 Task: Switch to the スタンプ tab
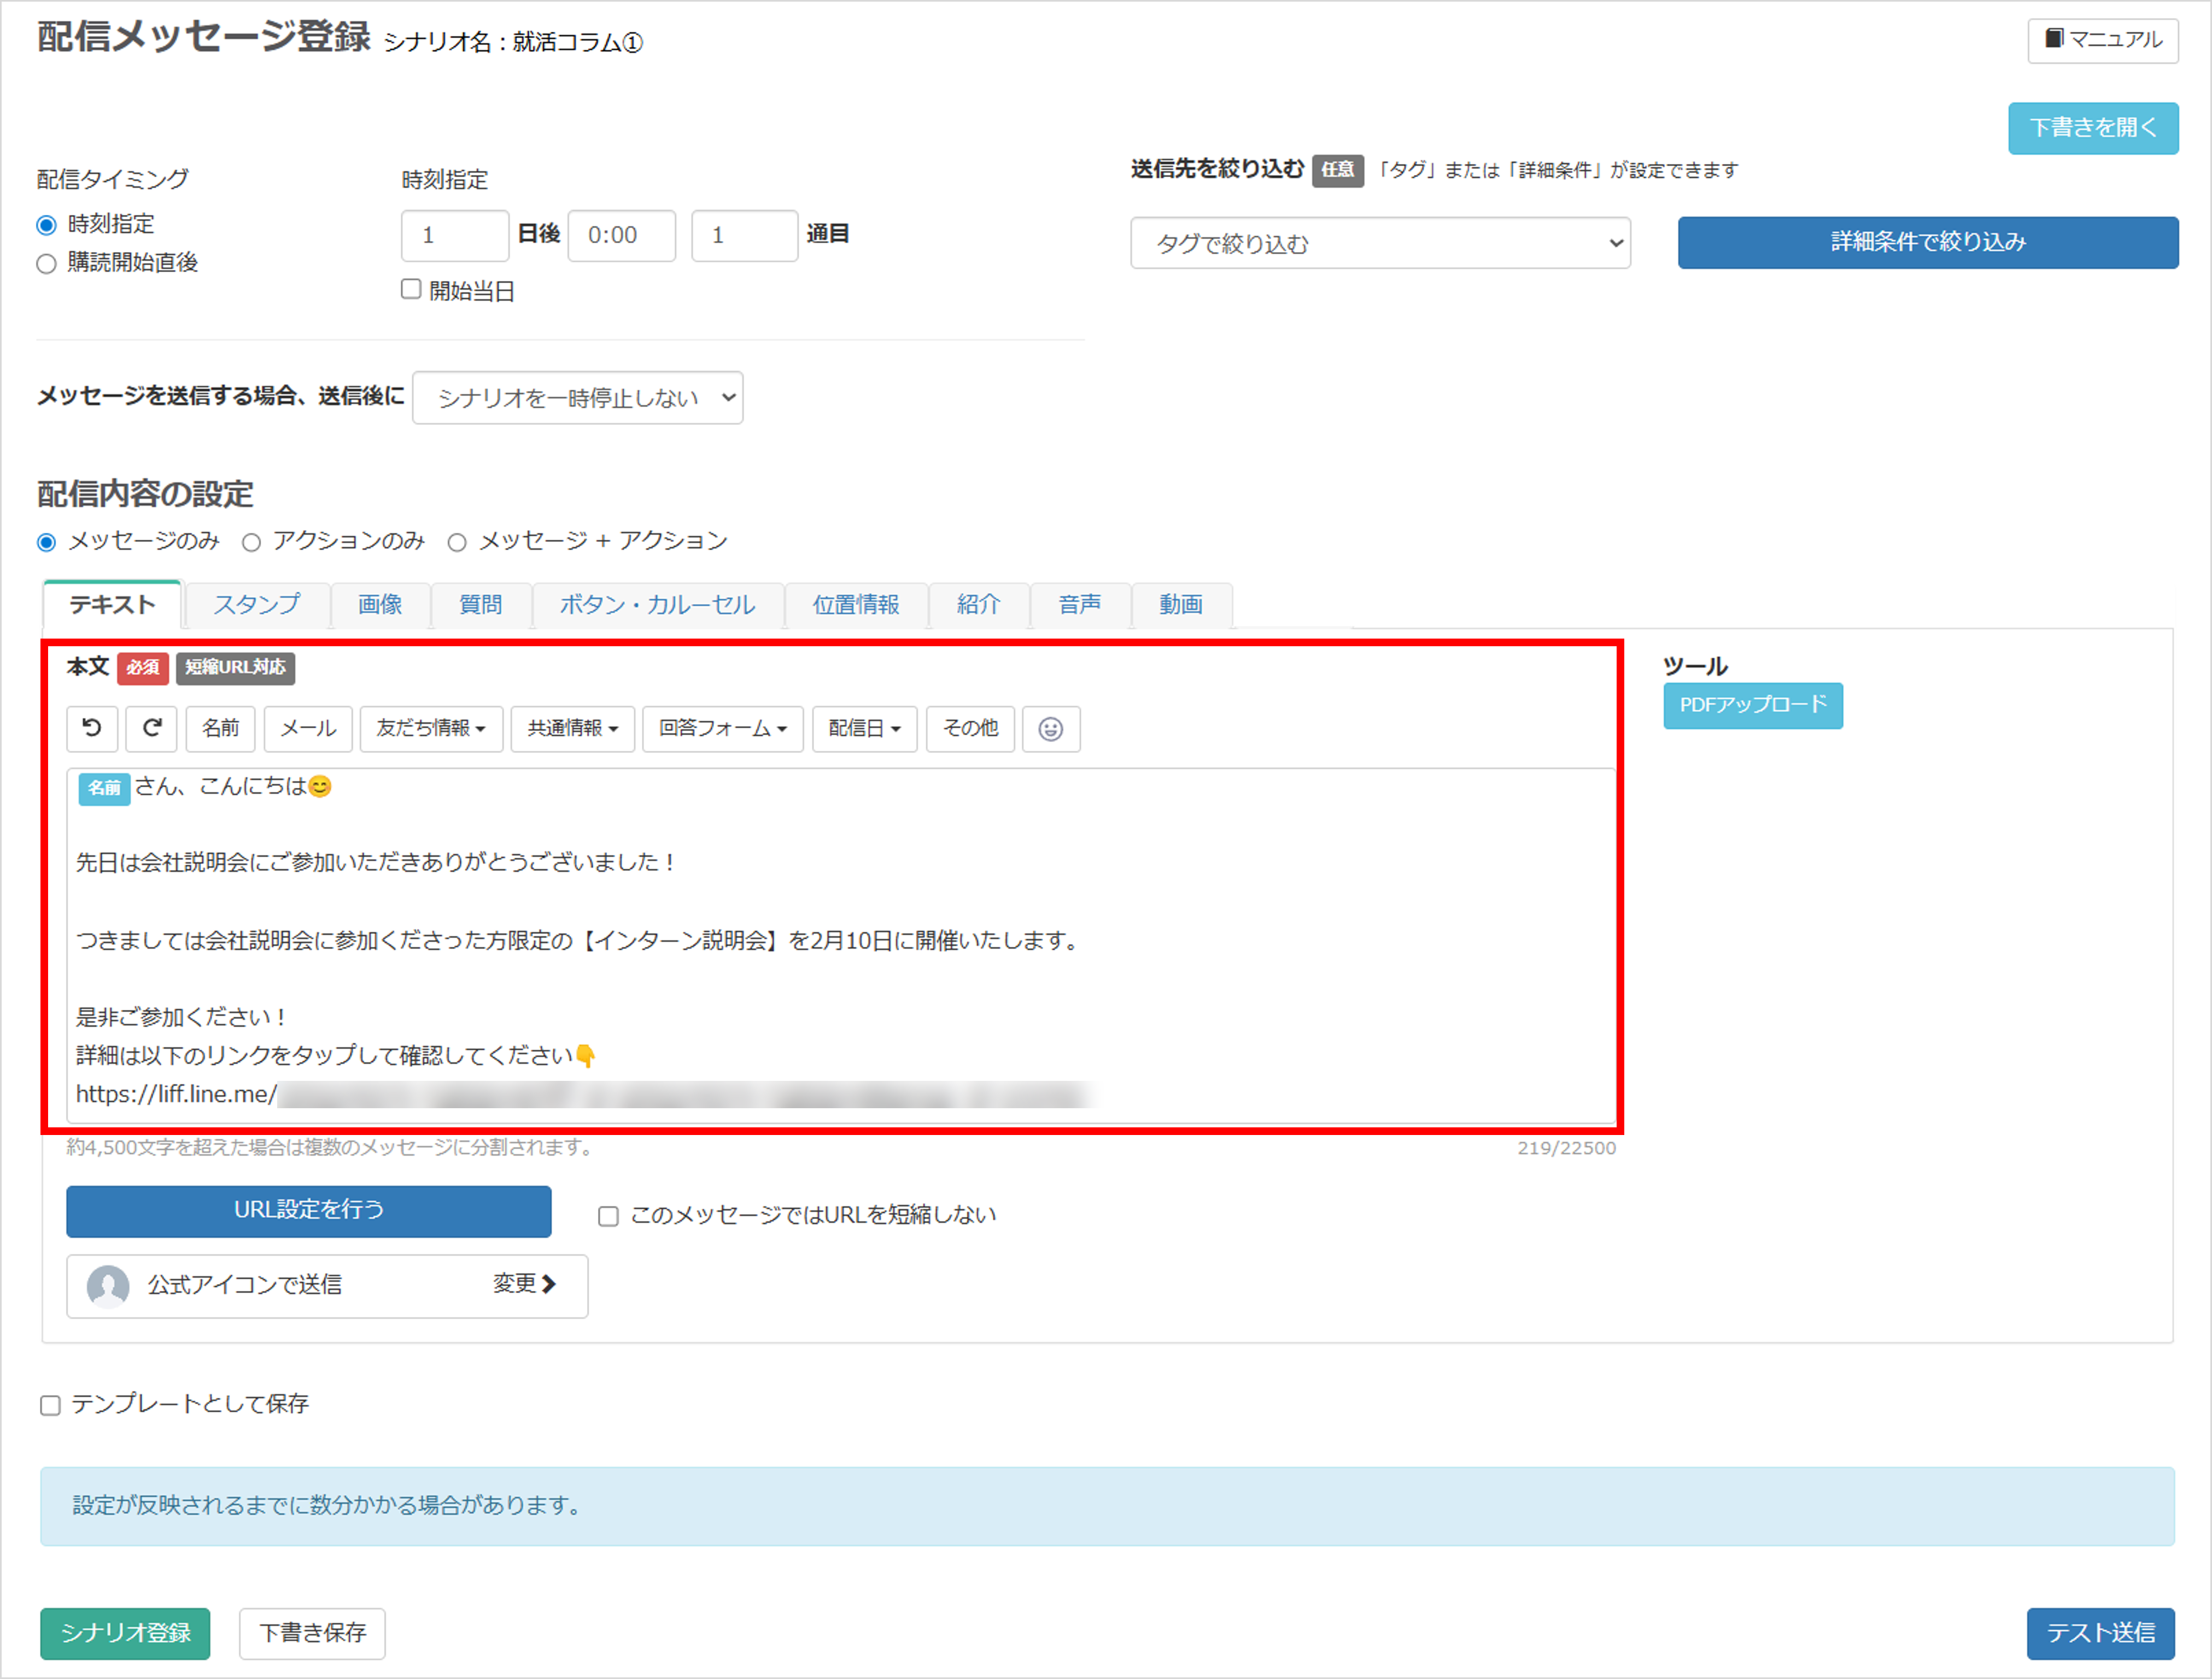(x=256, y=605)
